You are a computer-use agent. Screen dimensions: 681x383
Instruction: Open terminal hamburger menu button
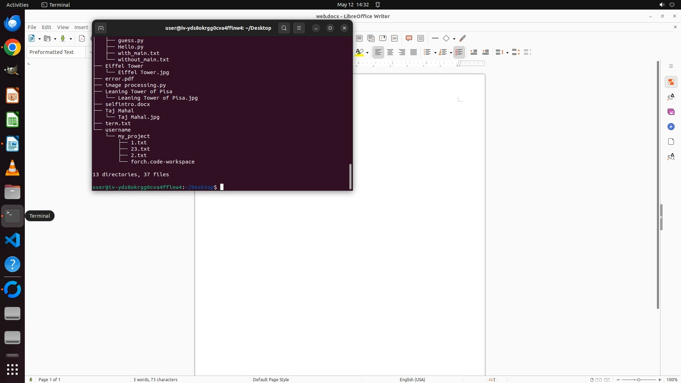299,28
